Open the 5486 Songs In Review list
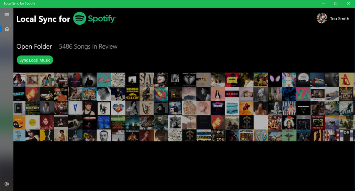This screenshot has width=355, height=191. click(x=88, y=46)
